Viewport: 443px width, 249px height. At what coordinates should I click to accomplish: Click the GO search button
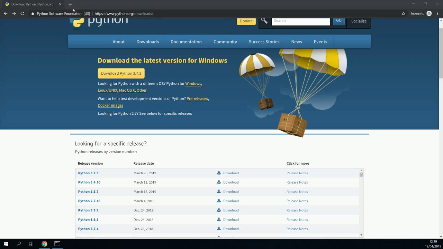click(339, 21)
